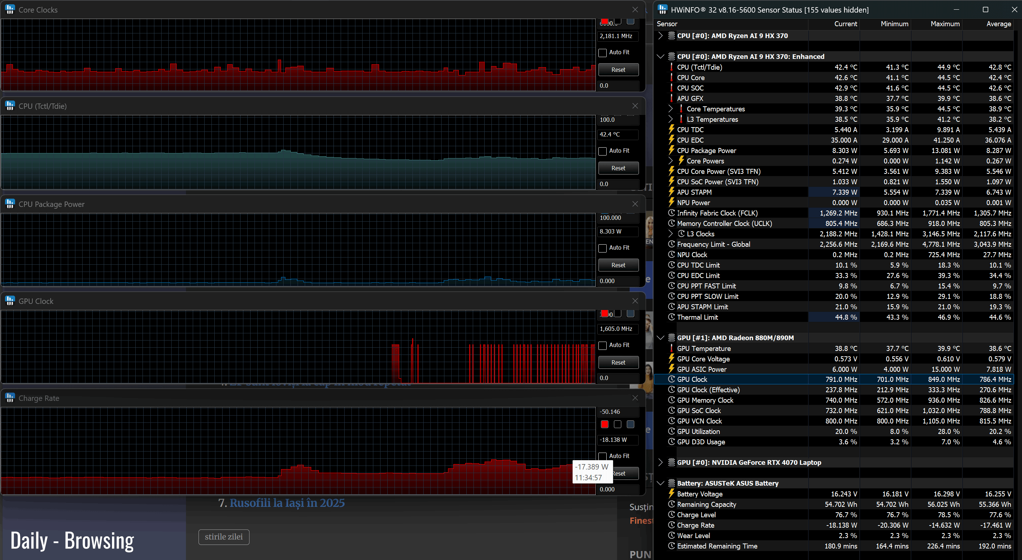Click the HWiNFO icon in CPU (Tctl/Tdie) title bar

(x=10, y=106)
